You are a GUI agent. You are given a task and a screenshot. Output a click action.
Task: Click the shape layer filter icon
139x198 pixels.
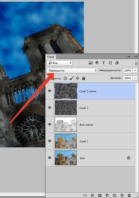(110, 63)
